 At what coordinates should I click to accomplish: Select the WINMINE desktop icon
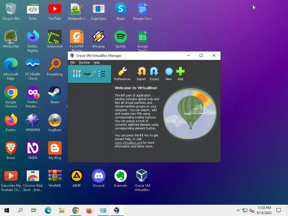click(x=33, y=123)
